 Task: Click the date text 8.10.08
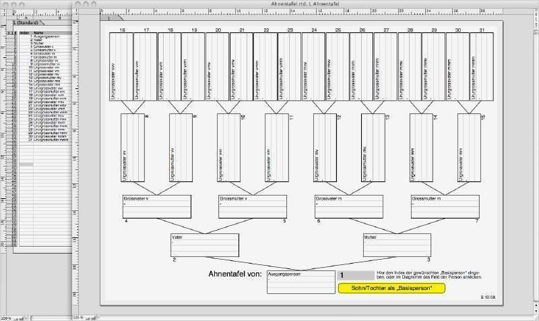(x=488, y=297)
